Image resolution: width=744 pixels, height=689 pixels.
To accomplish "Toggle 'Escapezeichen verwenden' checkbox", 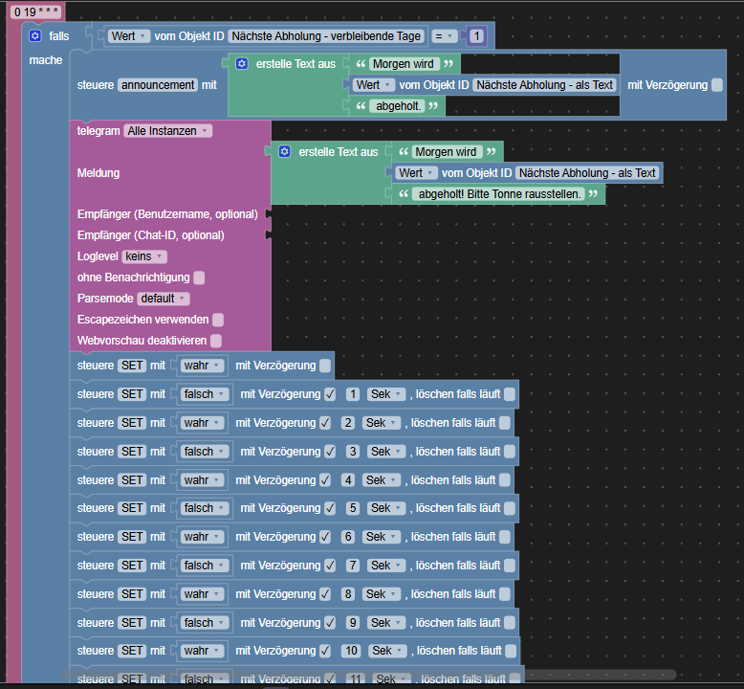I will [218, 320].
